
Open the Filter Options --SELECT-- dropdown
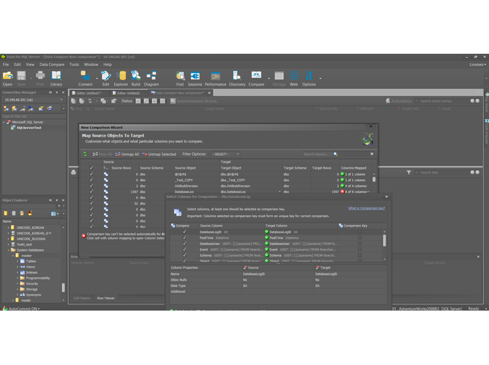coord(225,154)
